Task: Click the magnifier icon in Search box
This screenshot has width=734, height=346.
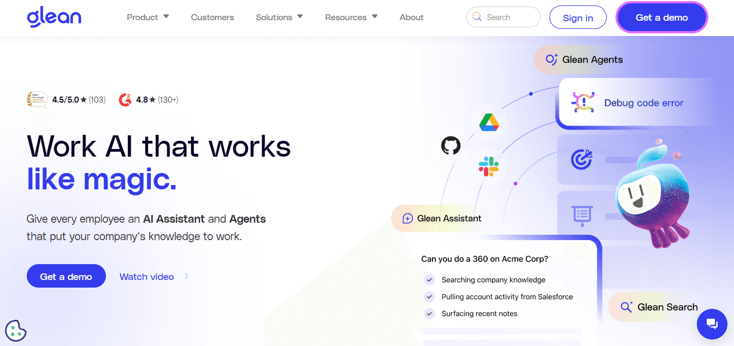Action: pos(477,17)
